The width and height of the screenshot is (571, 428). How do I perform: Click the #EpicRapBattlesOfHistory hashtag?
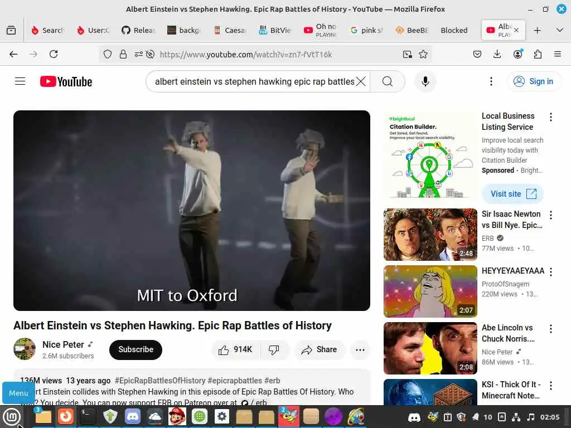tap(160, 380)
